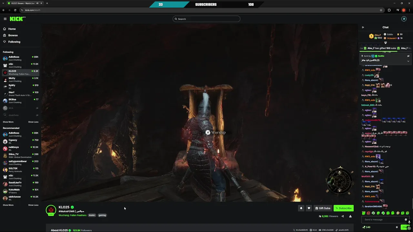Open the hamburger sidebar menu
The height and width of the screenshot is (232, 413).
click(5, 19)
